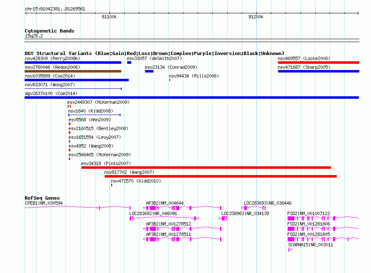Select the nsv833071 (Wong2007) label

pos(50,85)
